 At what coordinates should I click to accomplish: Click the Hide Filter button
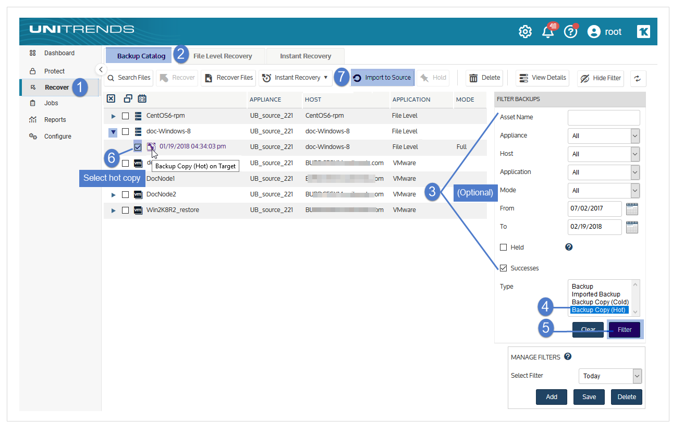[601, 78]
